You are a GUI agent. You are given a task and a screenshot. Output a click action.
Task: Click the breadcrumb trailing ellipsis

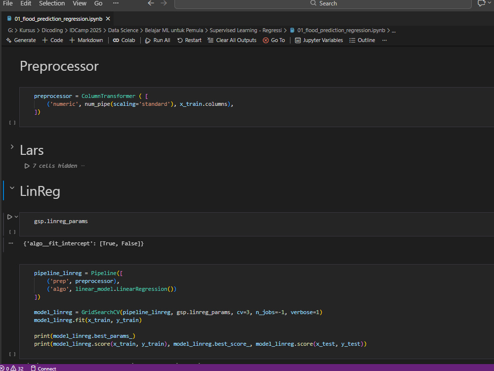394,31
